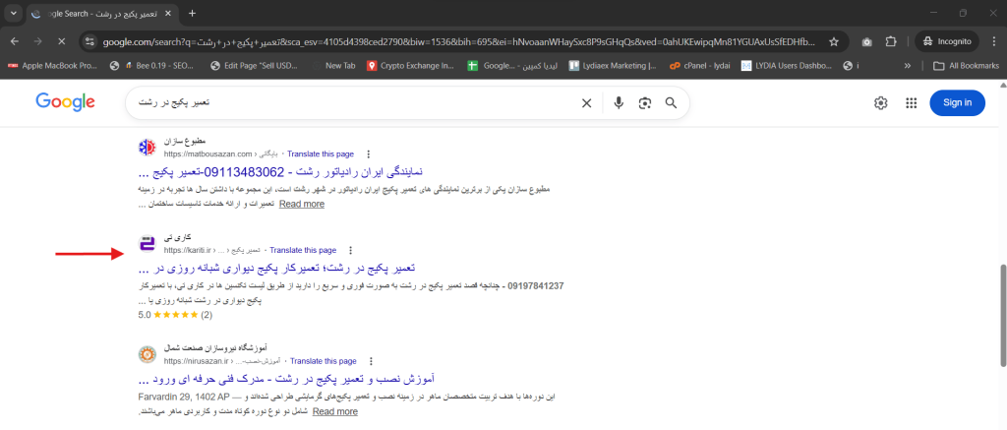Click Read more under matbousazan snippet
The image size is (1007, 430).
click(x=301, y=204)
